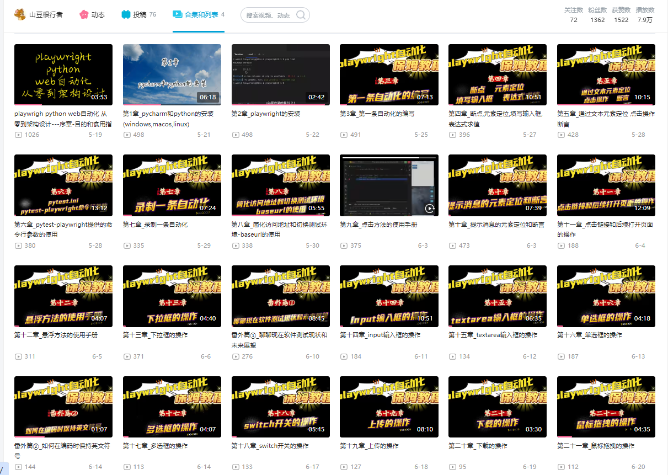Click the 合集和列表 tab icon
668x475 pixels.
tap(177, 14)
